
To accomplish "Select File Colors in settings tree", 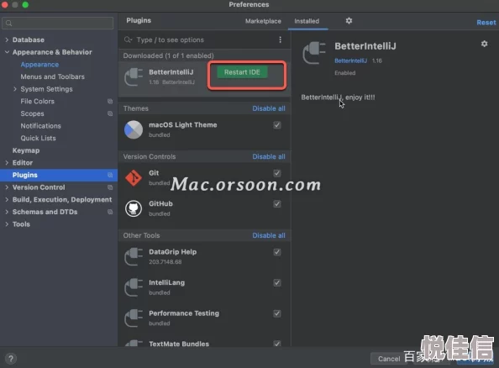I will click(37, 101).
